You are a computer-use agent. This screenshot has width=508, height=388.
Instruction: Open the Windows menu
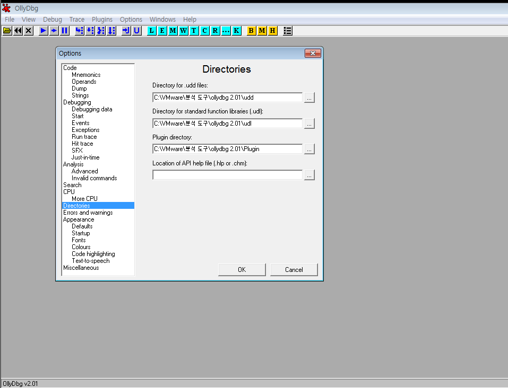pos(162,20)
